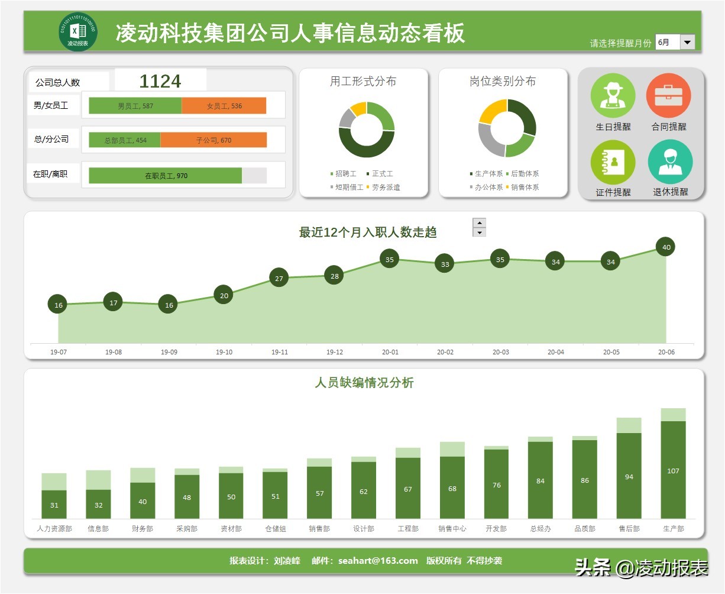Click the 在职员工 970 green progress bar
The image size is (725, 594).
click(166, 176)
